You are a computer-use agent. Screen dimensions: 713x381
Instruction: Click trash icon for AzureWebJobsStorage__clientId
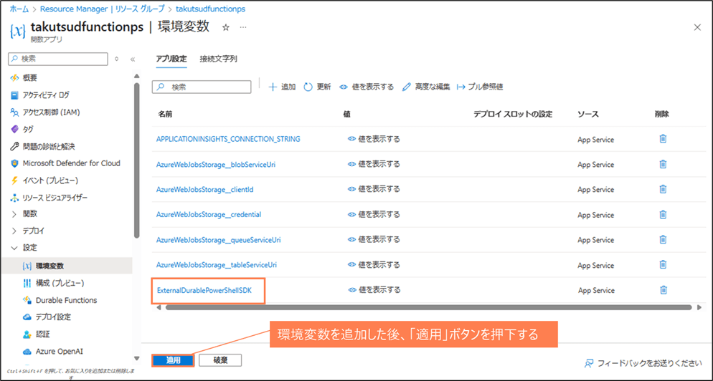(x=663, y=189)
